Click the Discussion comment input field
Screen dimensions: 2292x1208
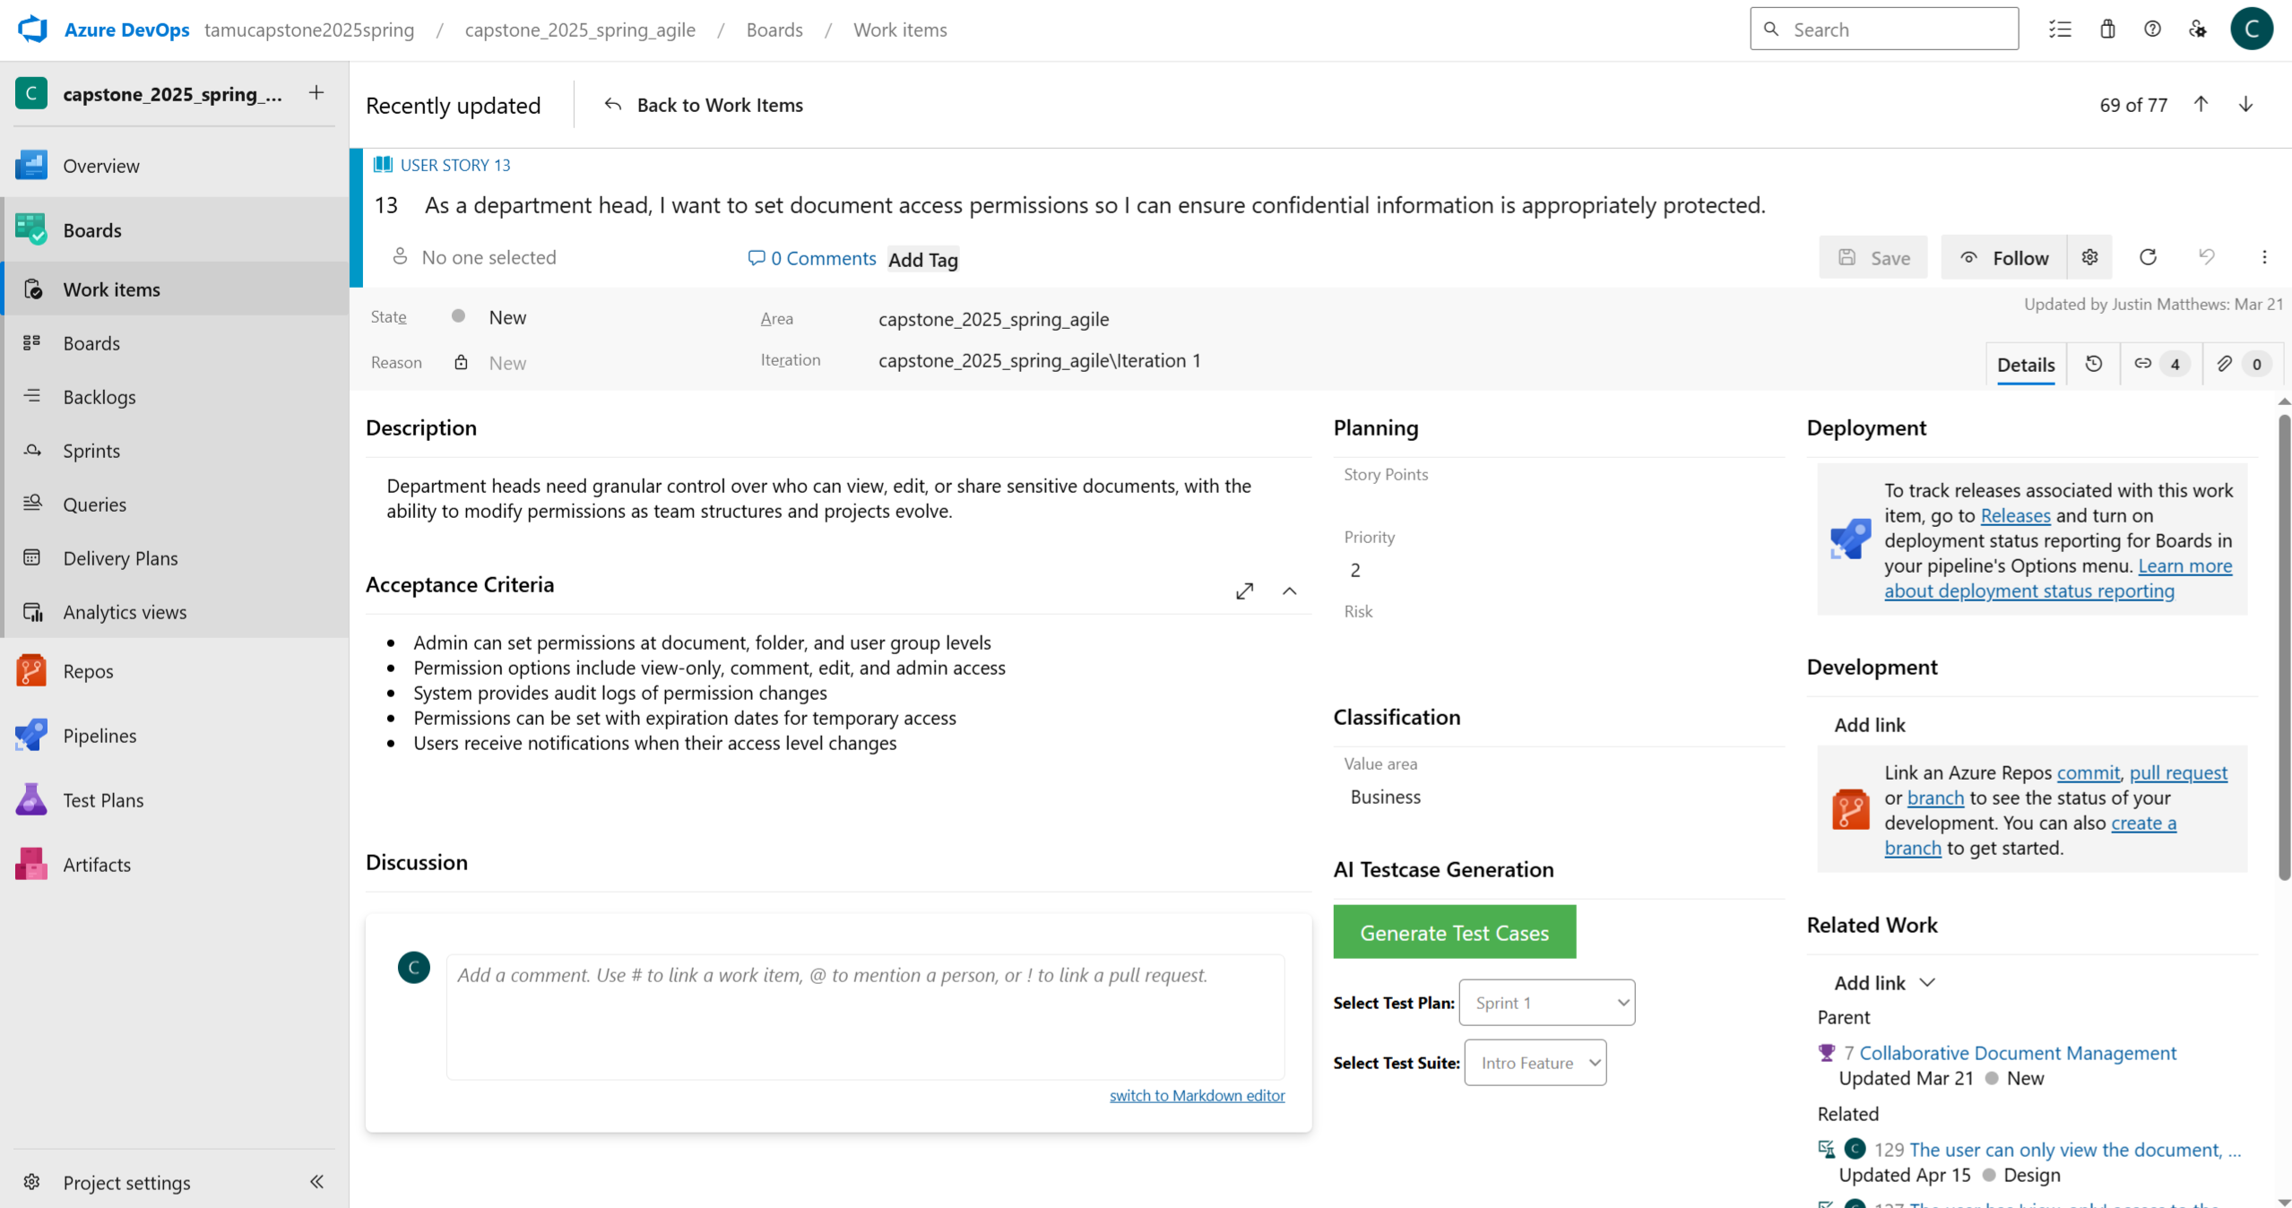coord(864,1015)
